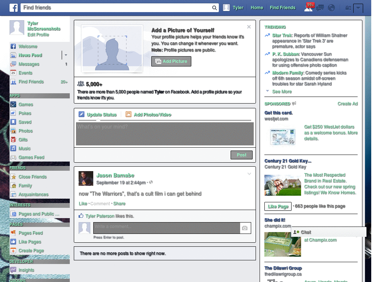376x282 pixels.
Task: Open the Create Ad link
Action: coord(347,104)
